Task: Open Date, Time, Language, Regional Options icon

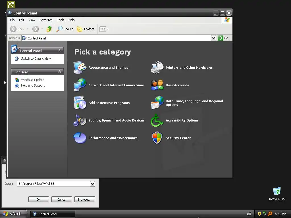Action: [157, 103]
